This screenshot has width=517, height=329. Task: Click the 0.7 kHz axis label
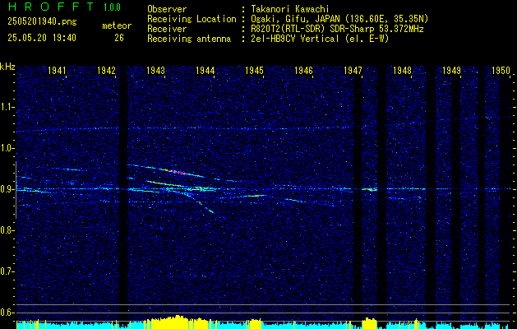[x=7, y=271]
